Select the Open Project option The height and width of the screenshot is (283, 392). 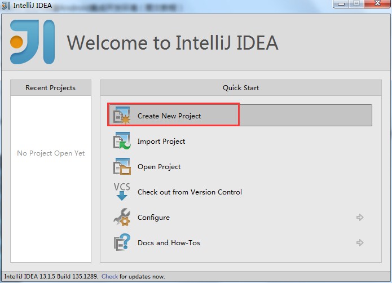(159, 167)
